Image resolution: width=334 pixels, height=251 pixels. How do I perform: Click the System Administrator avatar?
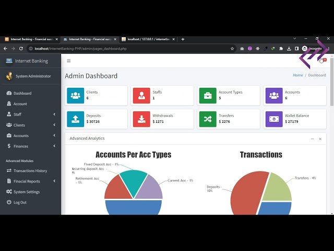pos(9,76)
